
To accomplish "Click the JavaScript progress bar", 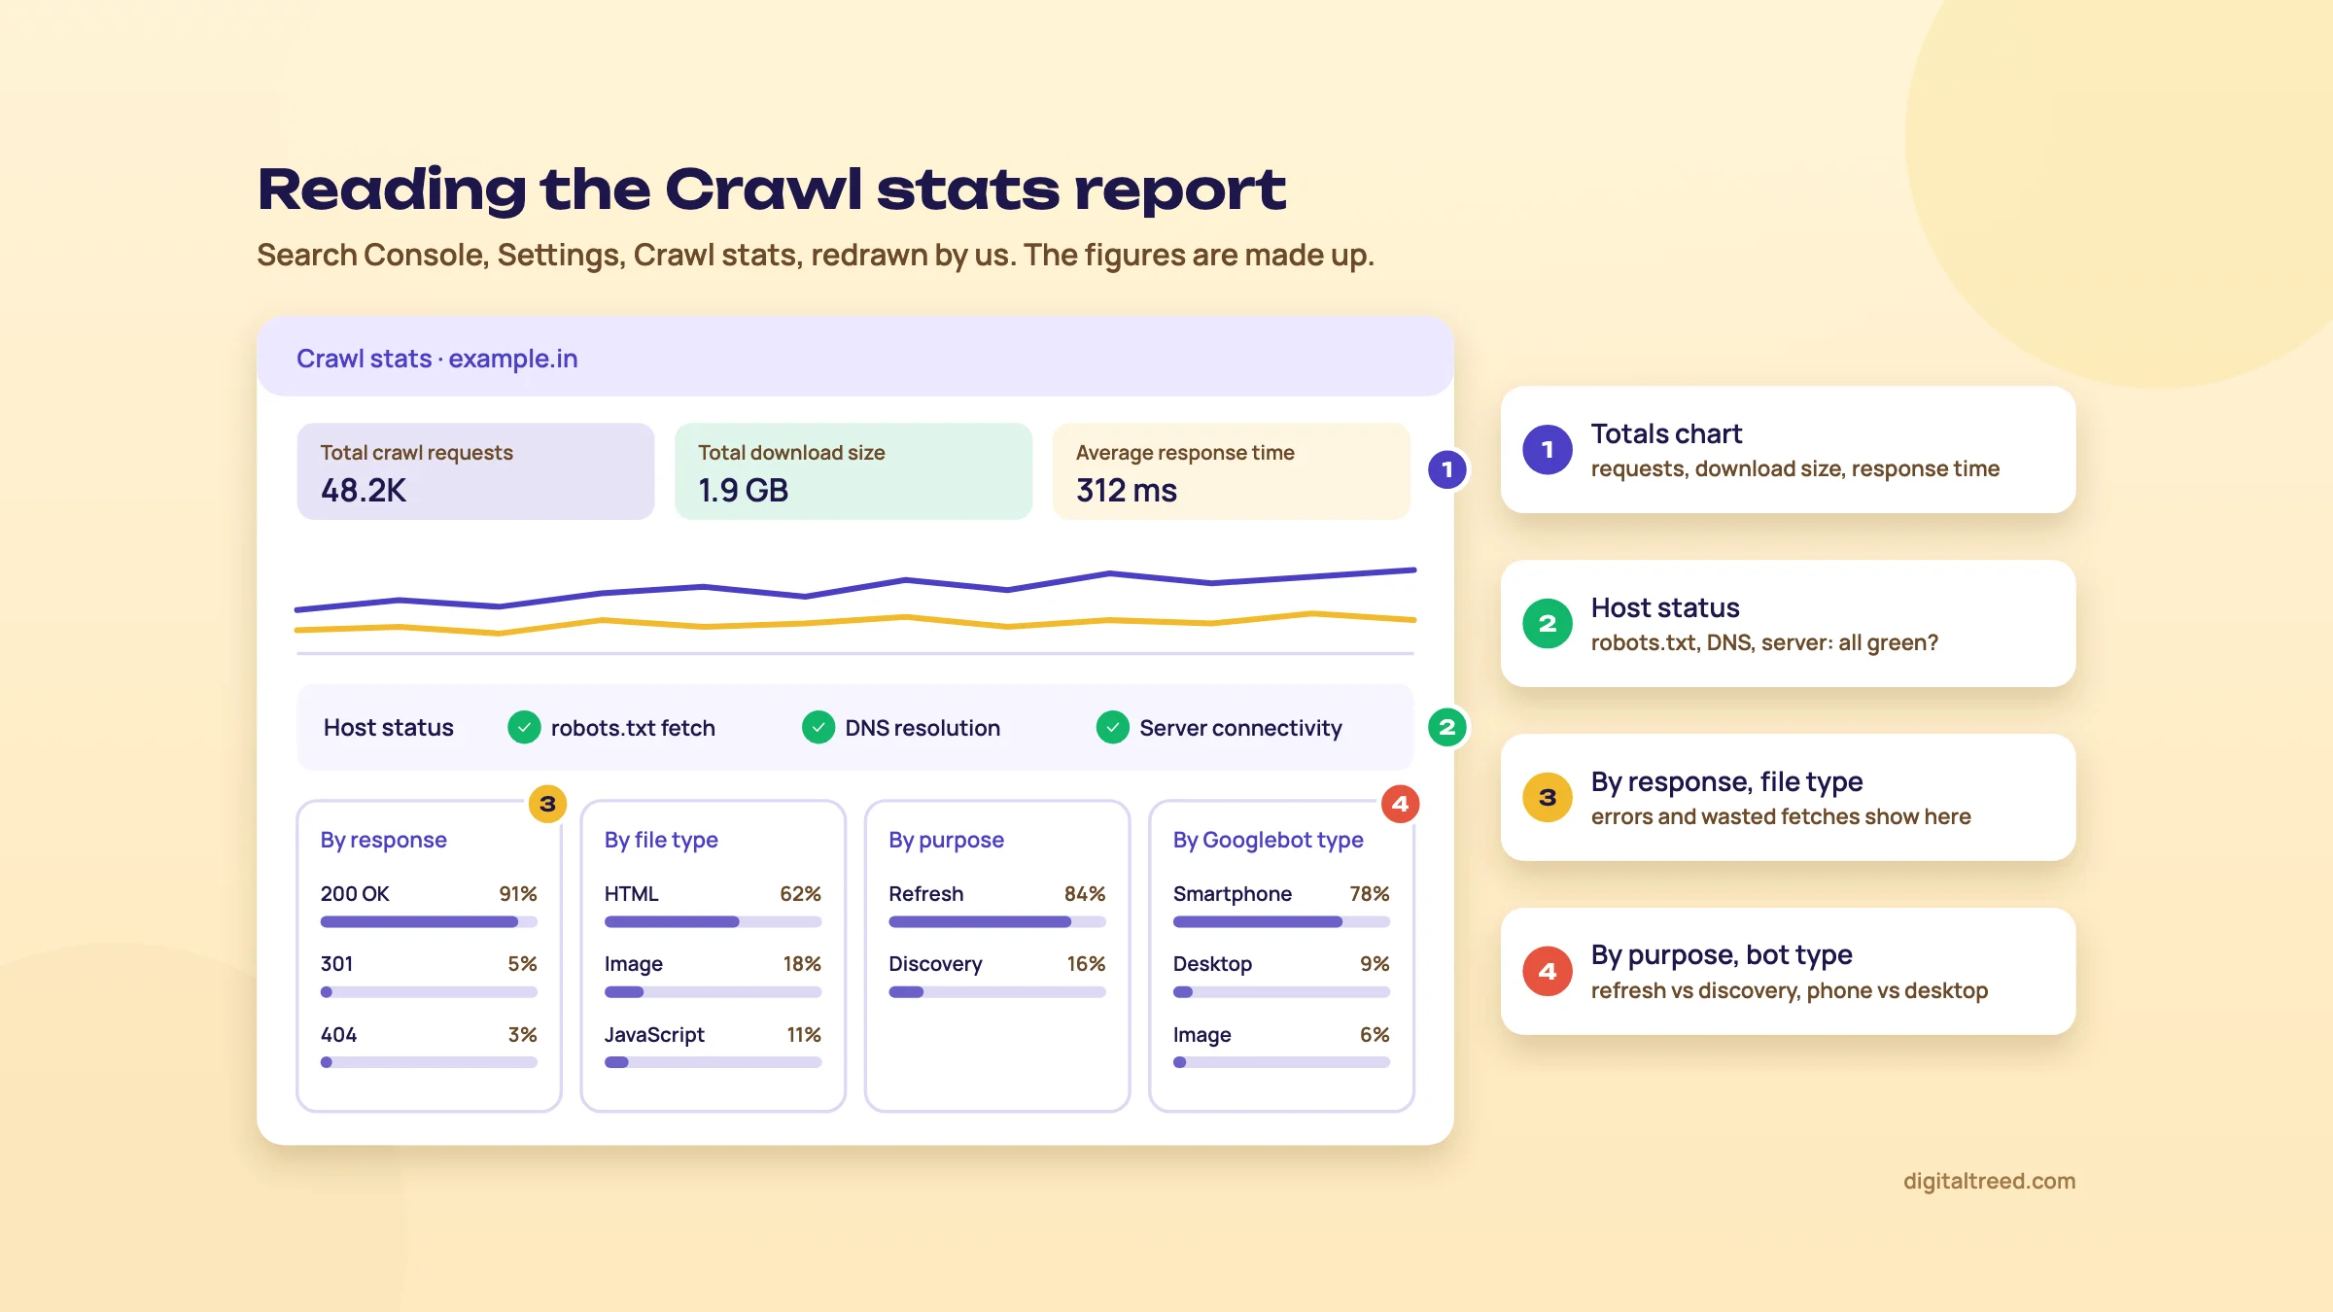I will [713, 1062].
